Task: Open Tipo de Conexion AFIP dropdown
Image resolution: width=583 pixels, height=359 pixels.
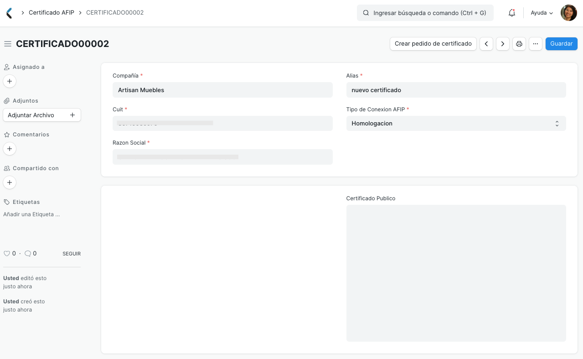Action: (x=456, y=123)
